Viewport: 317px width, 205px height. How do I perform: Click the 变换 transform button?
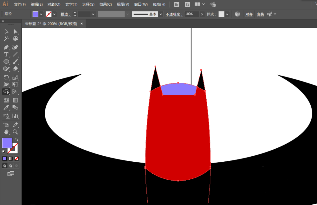tap(260, 14)
